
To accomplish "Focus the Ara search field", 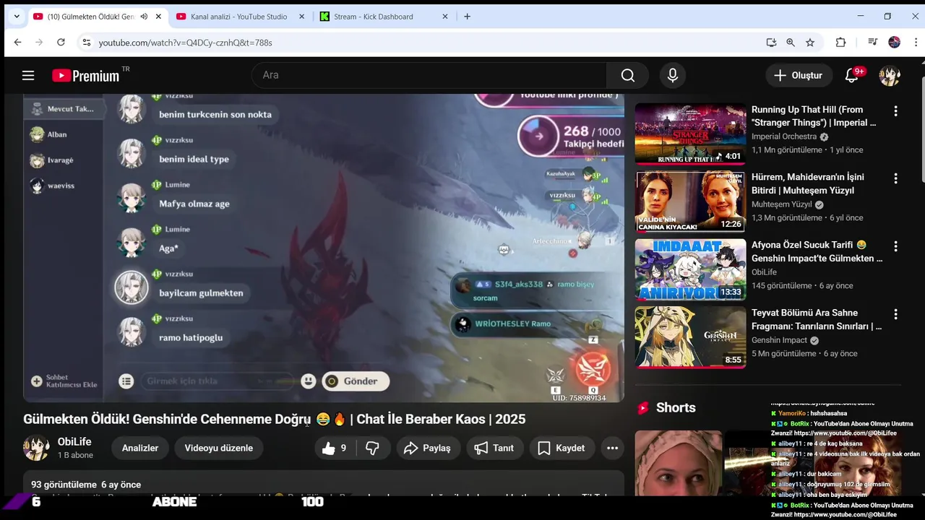I will [429, 75].
